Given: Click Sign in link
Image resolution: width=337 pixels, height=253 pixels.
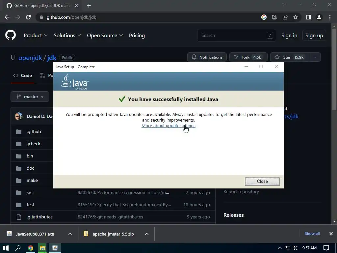Looking at the screenshot, I should pyautogui.click(x=289, y=36).
